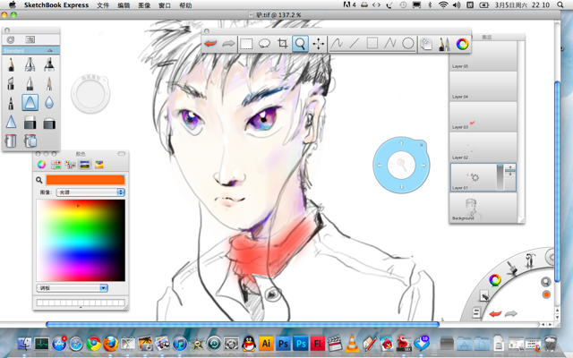
Task: Select the hard eraser brush
Action: [30, 123]
